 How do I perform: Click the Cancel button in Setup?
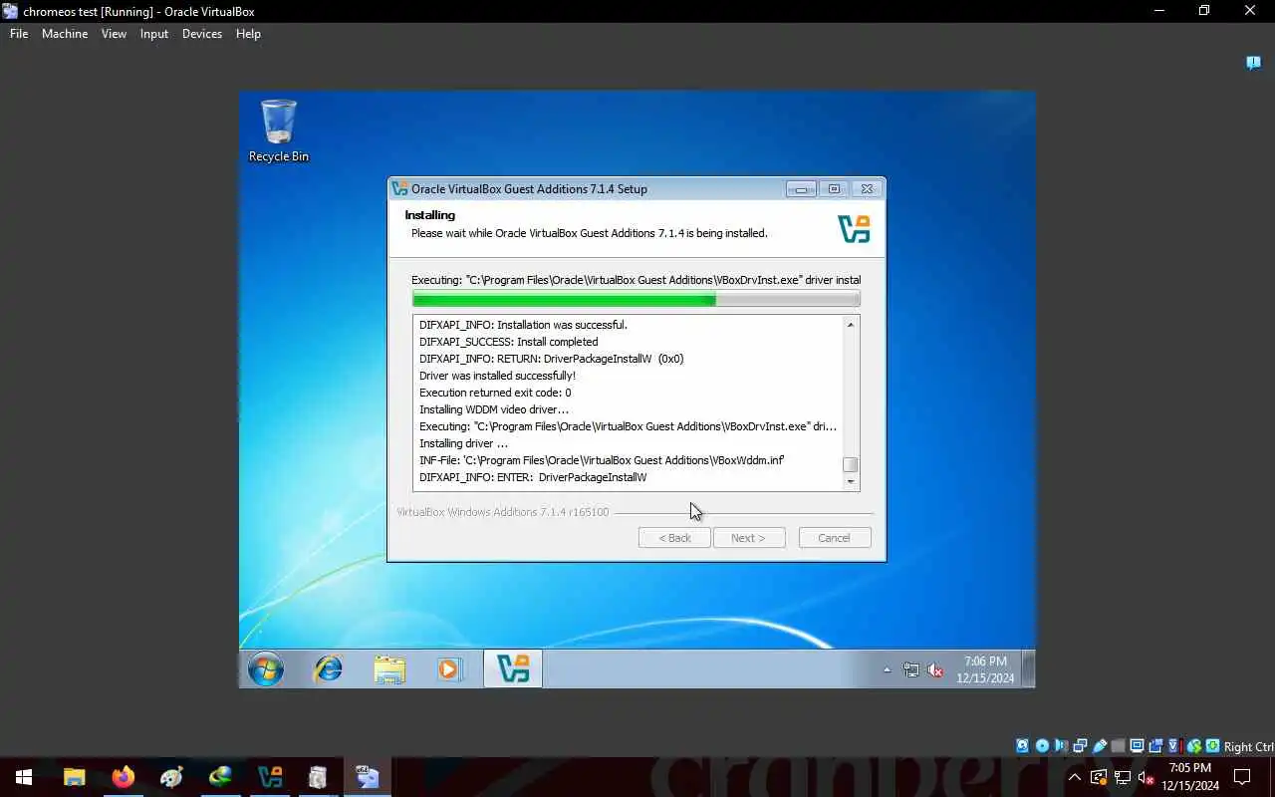[x=835, y=538]
